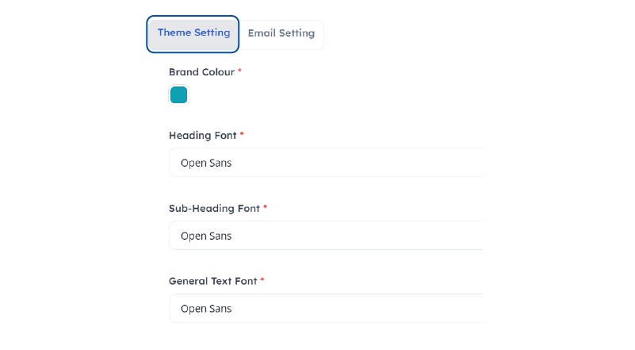Click the red asterisk beside General Text Font
This screenshot has height=350, width=635.
pos(262,280)
